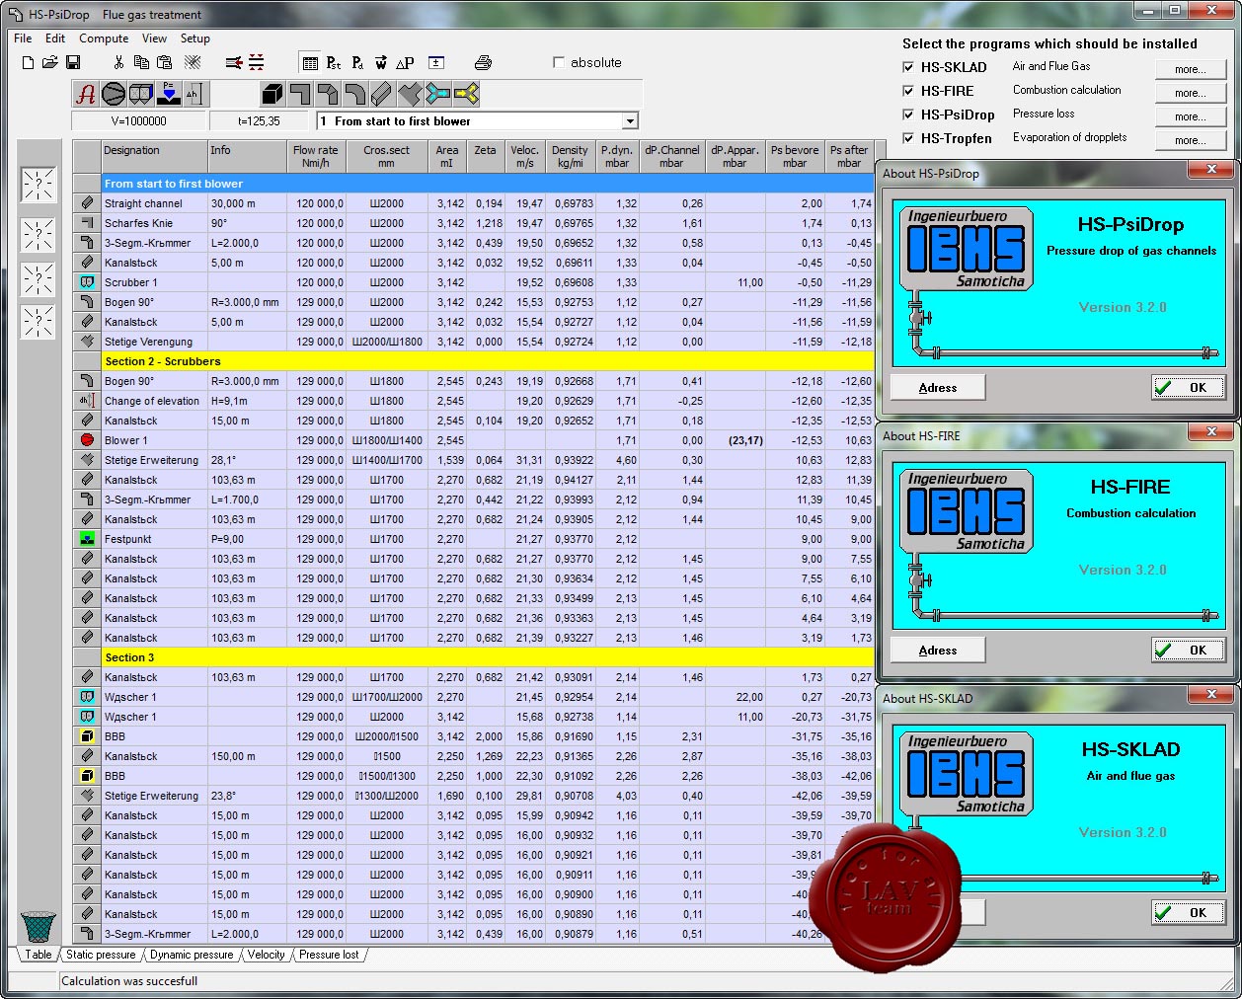
Task: Insert rounded 90° bend icon
Action: click(x=354, y=94)
